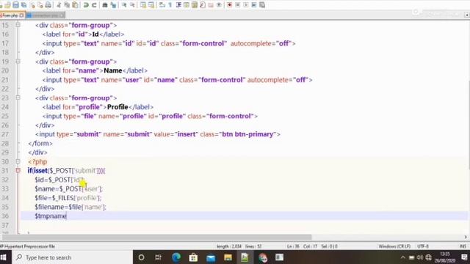Open Replace dialog via toolbar icon
Viewport: 470px width, 264px height.
pos(113,5)
